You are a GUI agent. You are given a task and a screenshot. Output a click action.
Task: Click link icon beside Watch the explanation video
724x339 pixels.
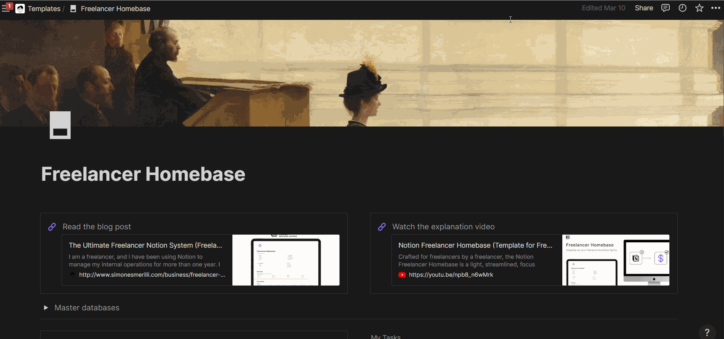(382, 227)
